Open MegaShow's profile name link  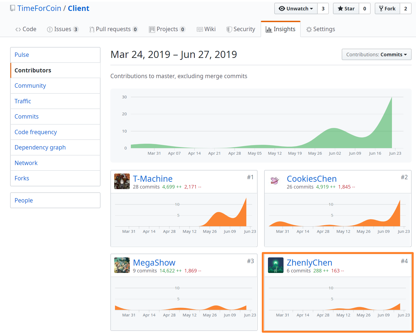(154, 263)
